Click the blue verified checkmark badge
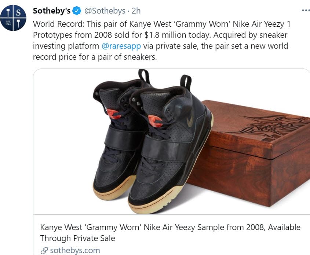 (77, 11)
